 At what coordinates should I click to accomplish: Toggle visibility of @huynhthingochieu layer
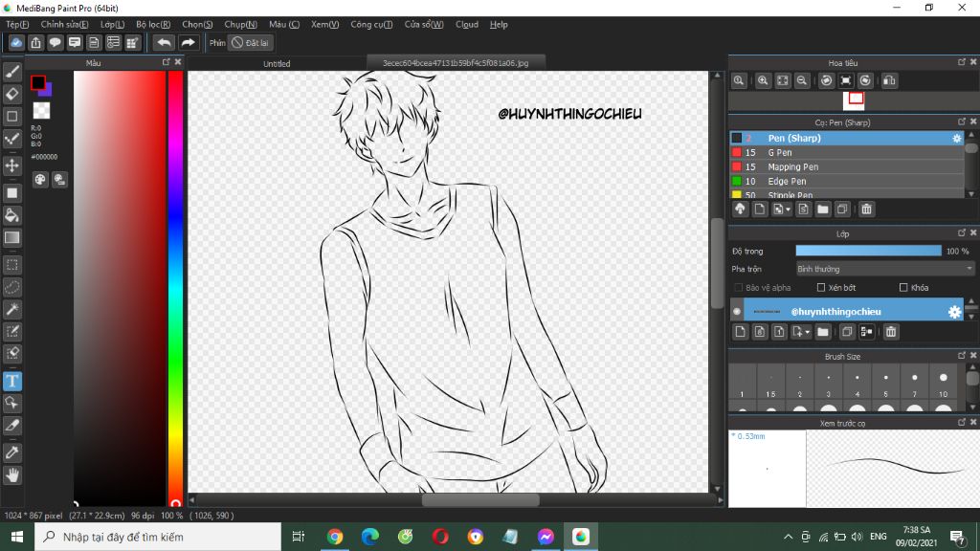737,311
